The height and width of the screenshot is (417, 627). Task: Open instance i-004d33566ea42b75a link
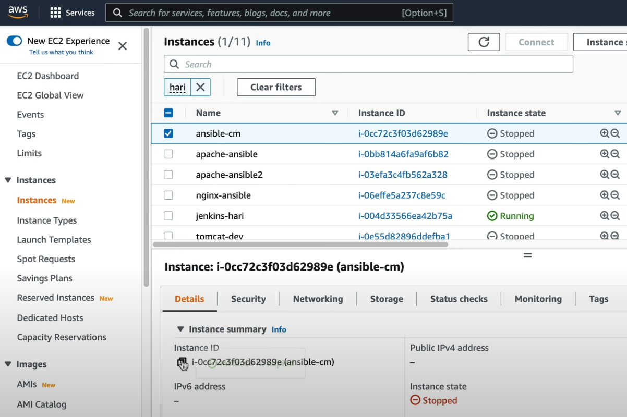coord(405,216)
